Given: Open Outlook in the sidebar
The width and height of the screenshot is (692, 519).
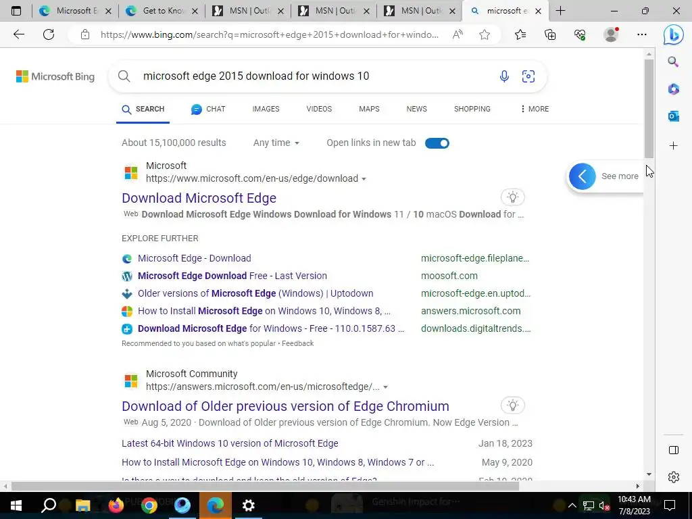Looking at the screenshot, I should (673, 116).
